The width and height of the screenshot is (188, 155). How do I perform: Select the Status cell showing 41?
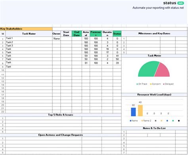point(117,56)
